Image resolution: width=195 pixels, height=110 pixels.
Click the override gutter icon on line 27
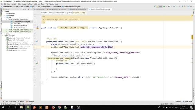(x=37, y=64)
